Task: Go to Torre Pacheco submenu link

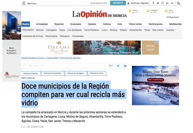Action: tap(92, 30)
